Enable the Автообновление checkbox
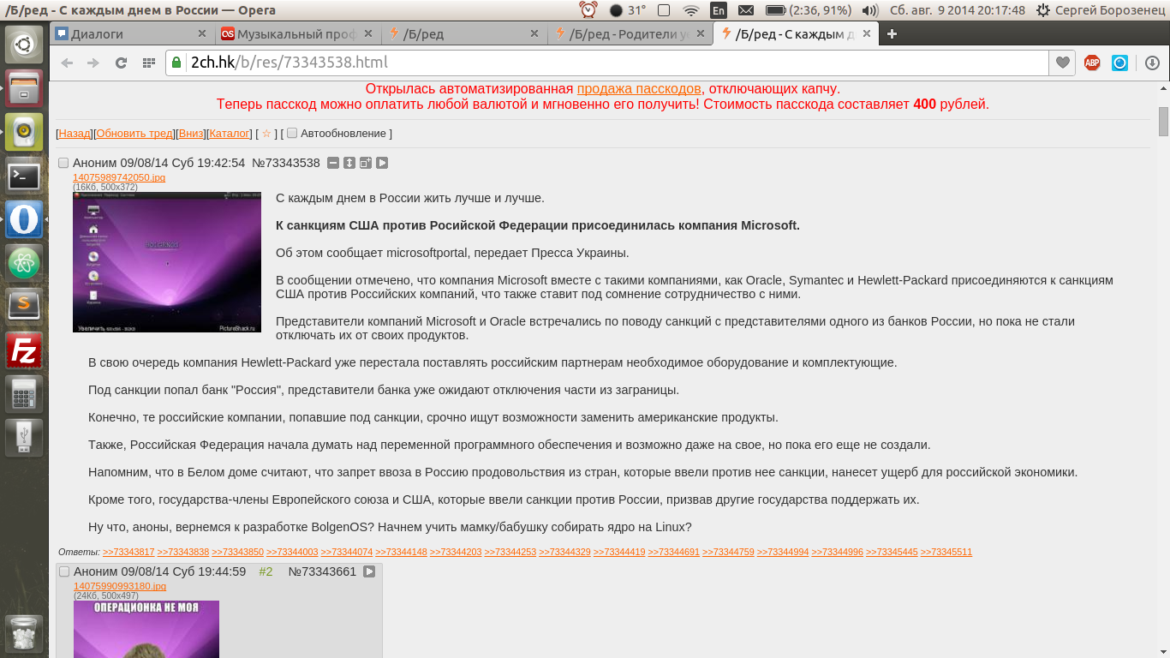Screen dimensions: 1170x658 point(292,133)
